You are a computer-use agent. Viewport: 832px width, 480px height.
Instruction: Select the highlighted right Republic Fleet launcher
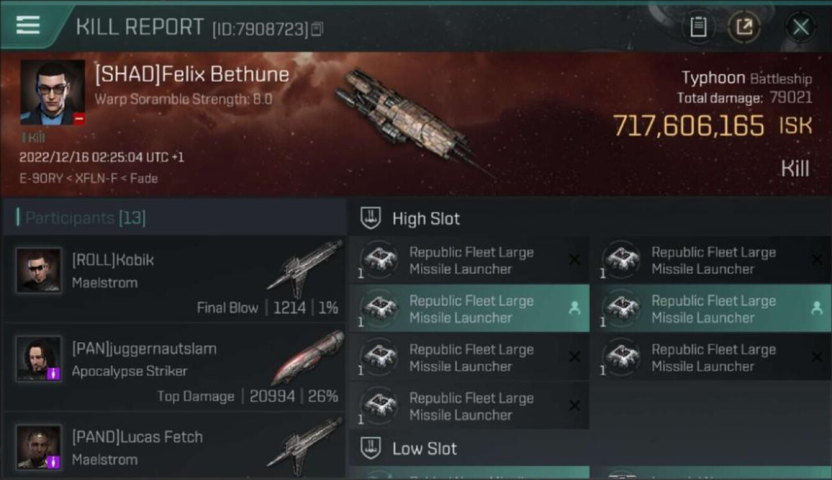point(712,309)
